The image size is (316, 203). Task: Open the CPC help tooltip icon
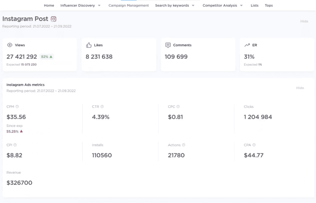pos(178,107)
